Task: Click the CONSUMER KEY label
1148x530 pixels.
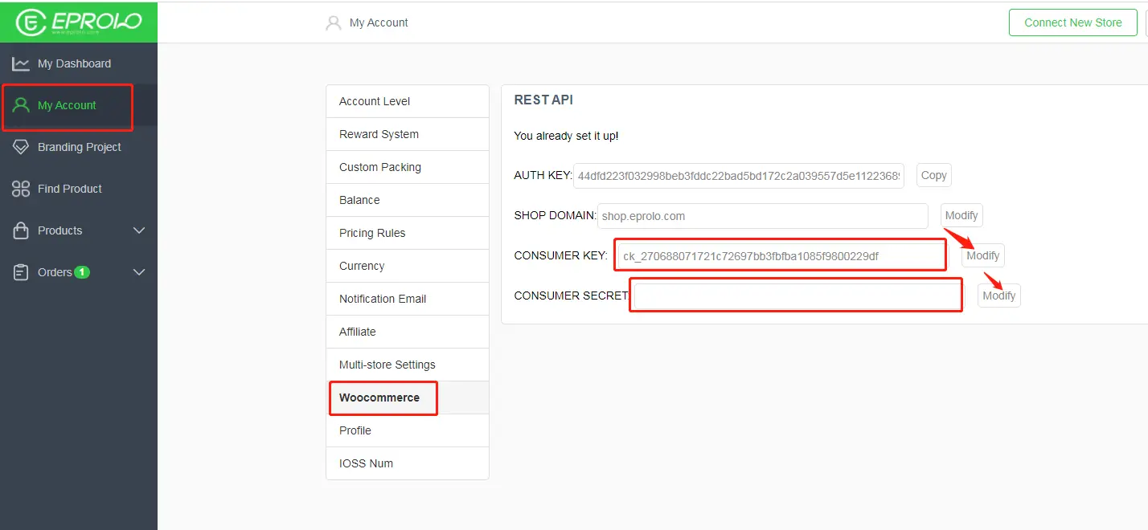Action: (x=561, y=255)
